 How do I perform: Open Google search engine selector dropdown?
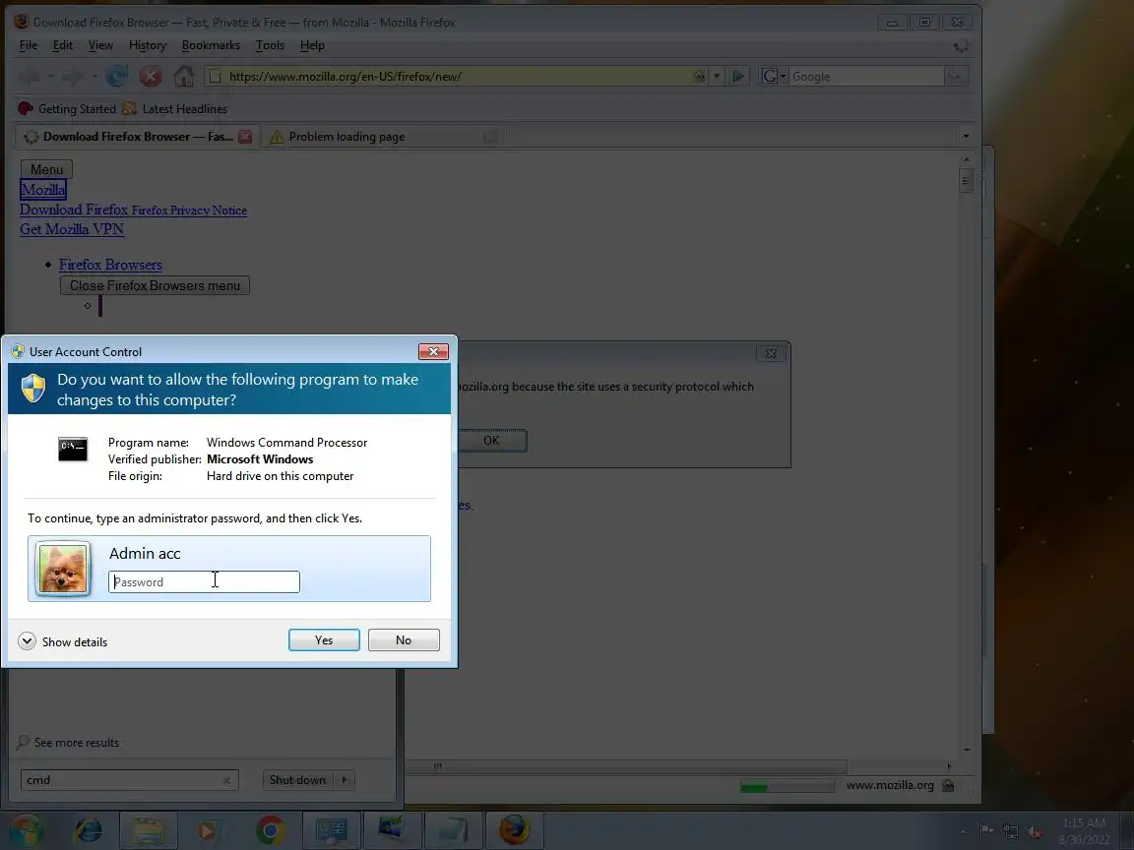(x=773, y=76)
